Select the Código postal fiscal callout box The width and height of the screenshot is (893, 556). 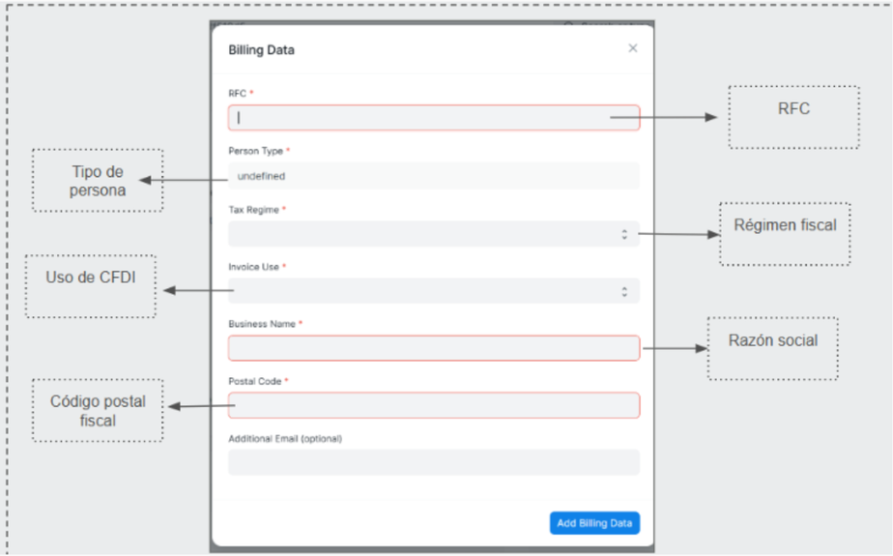(98, 410)
